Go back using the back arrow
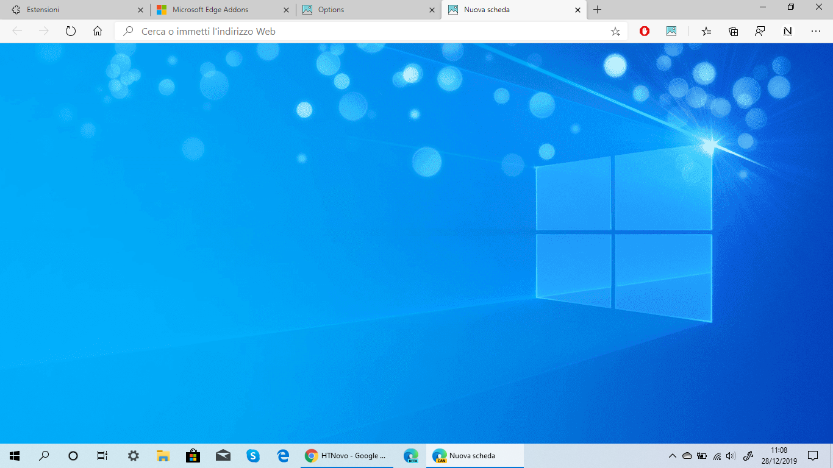Screen dimensions: 833x468 [x=17, y=31]
